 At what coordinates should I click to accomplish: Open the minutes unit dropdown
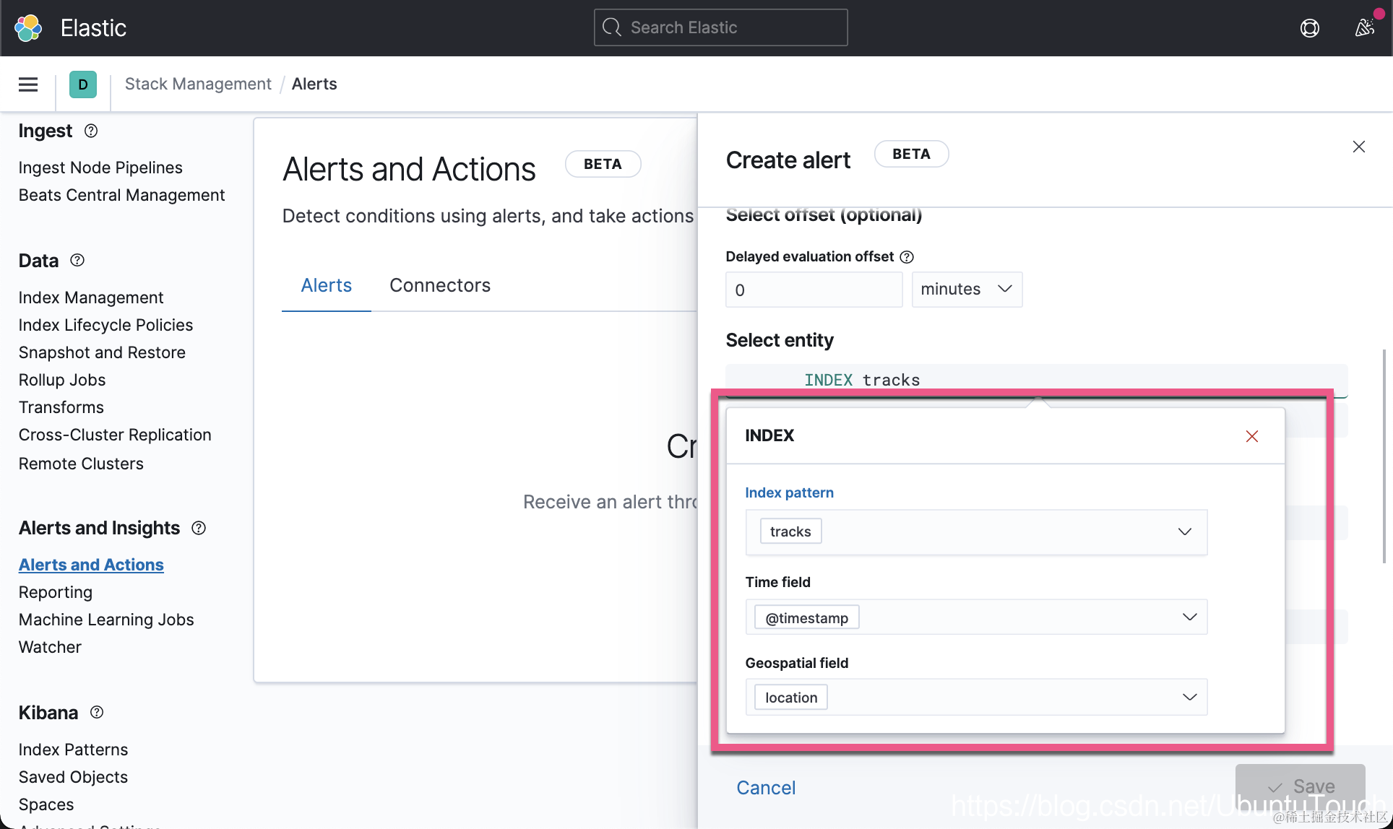pyautogui.click(x=967, y=290)
